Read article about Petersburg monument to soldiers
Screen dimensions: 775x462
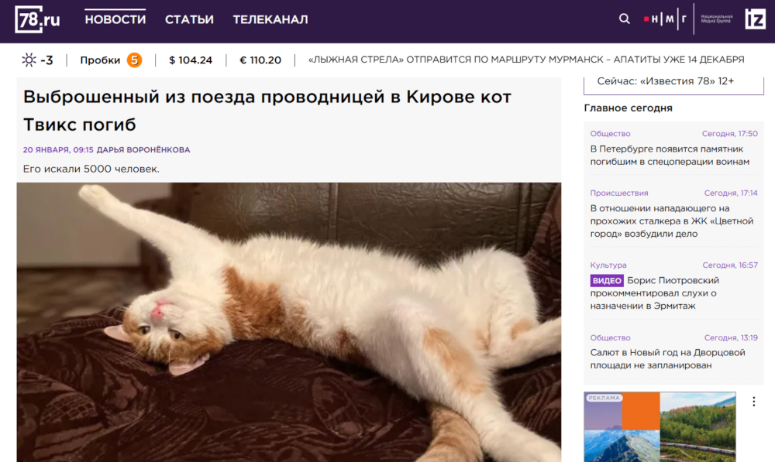670,156
